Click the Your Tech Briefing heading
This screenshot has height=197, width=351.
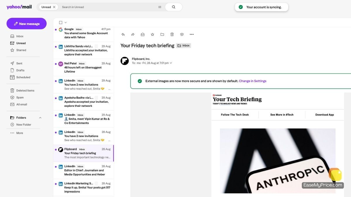point(237,99)
